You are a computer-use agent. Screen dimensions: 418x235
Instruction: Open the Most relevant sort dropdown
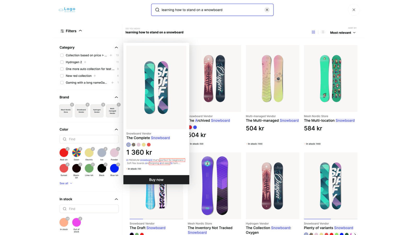[x=342, y=32]
